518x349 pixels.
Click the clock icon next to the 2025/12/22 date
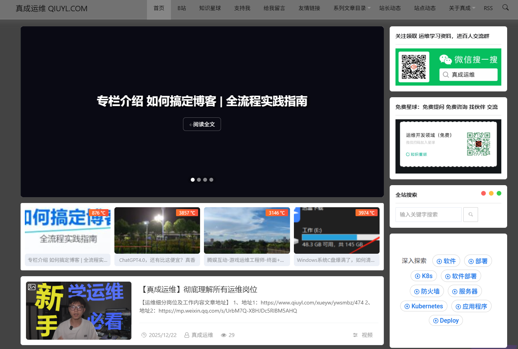click(144, 335)
